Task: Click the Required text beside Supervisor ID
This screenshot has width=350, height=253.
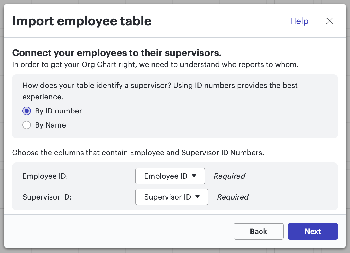Action: click(232, 197)
